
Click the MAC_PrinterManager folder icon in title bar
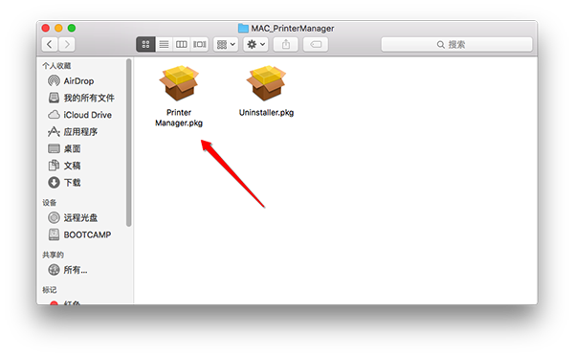[x=243, y=28]
